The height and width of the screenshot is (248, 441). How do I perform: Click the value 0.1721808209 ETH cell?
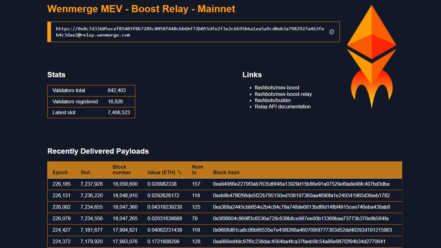tap(163, 242)
